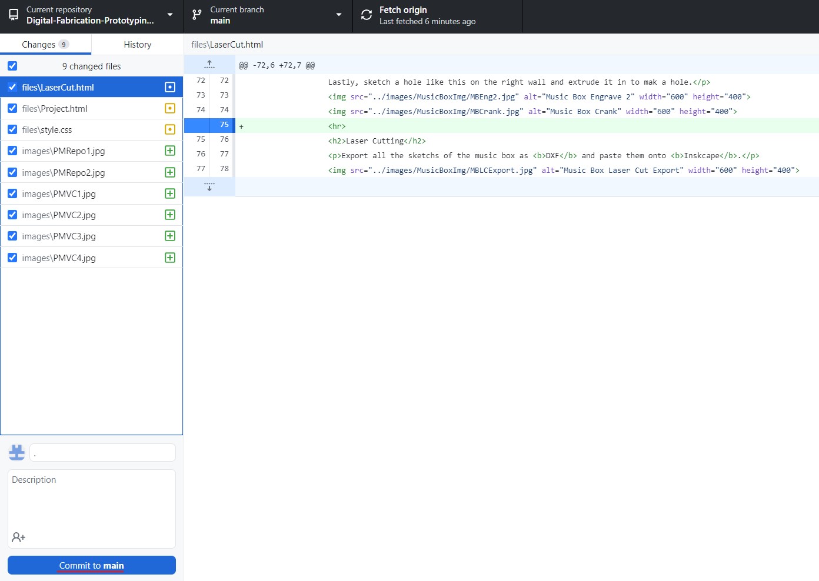
Task: Click Commit to main button
Action: pos(92,565)
